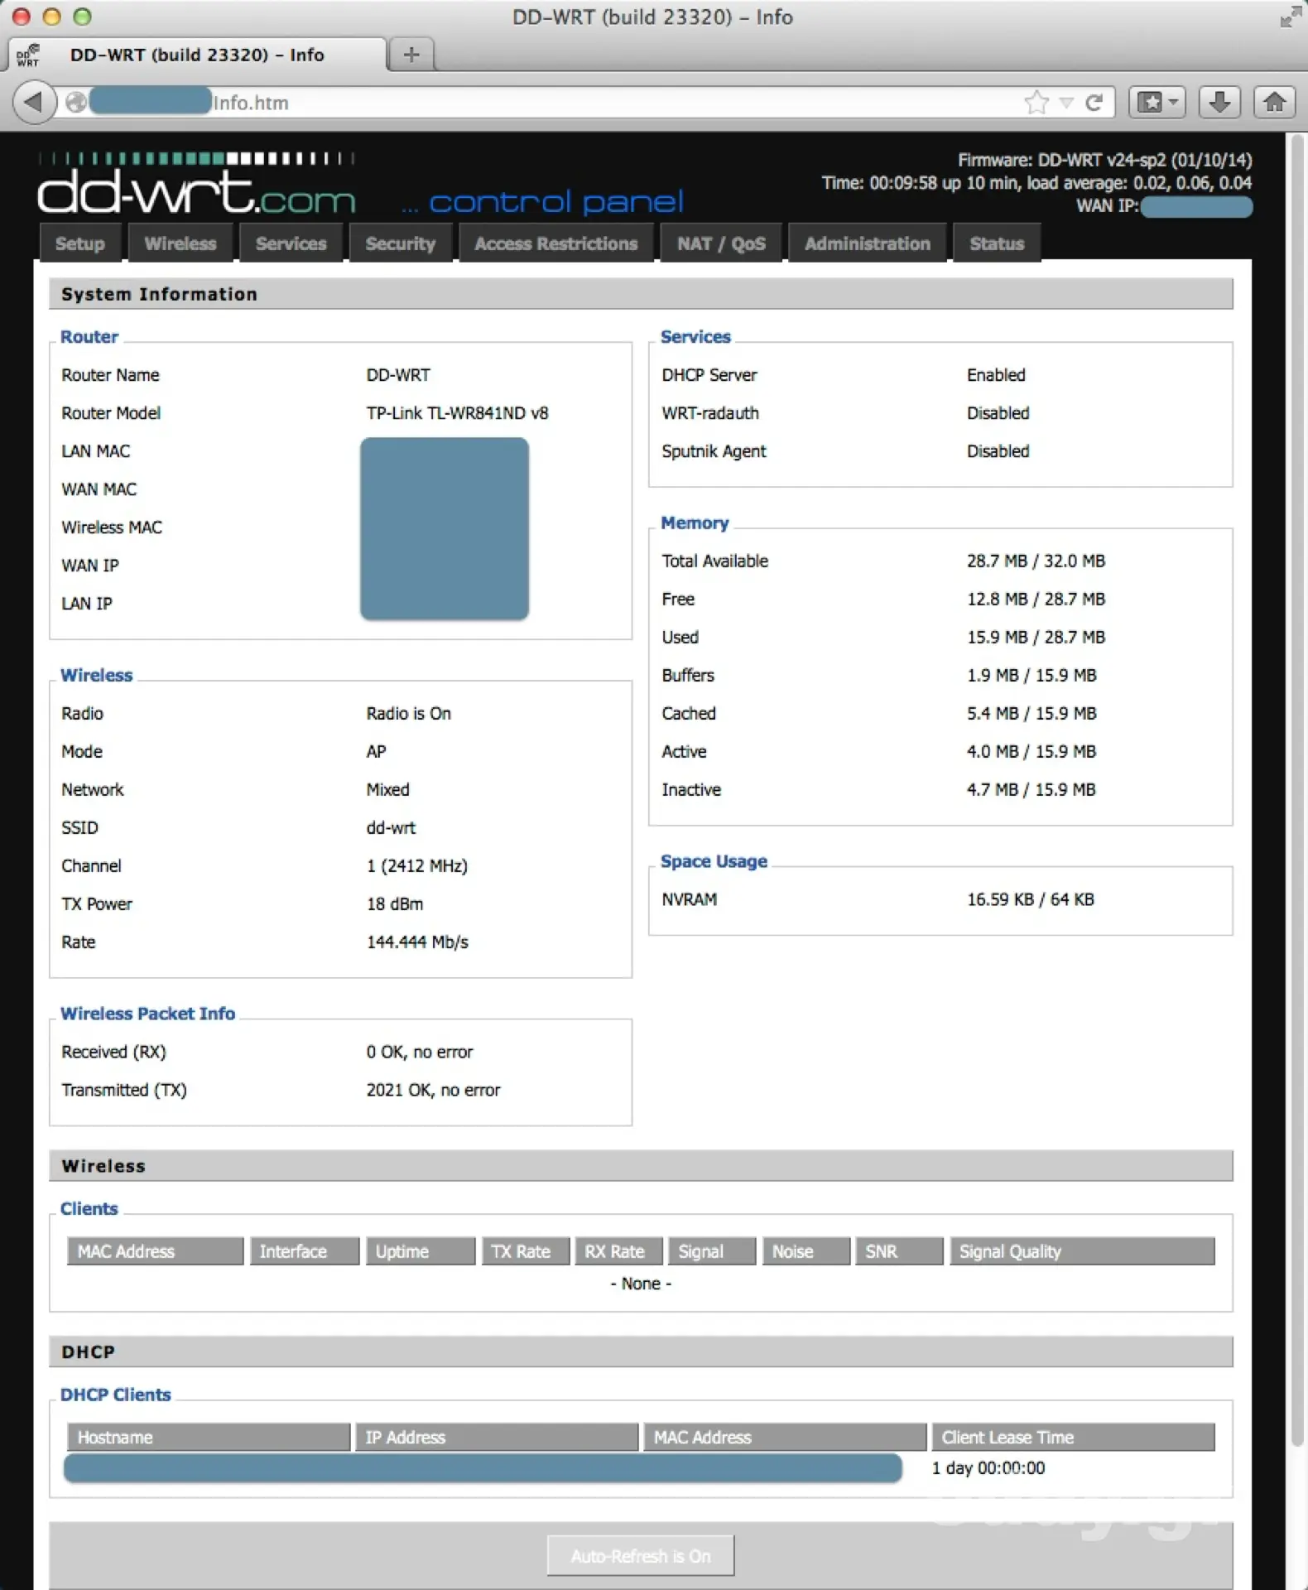Open a new tab with plus button
This screenshot has width=1308, height=1590.
click(x=411, y=55)
